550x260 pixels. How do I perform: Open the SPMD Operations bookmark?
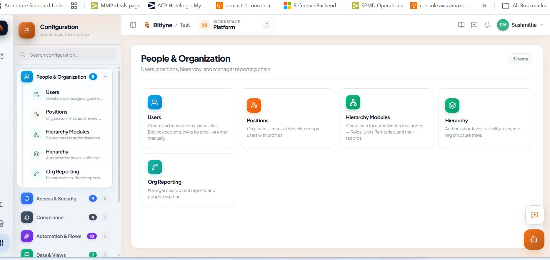377,6
